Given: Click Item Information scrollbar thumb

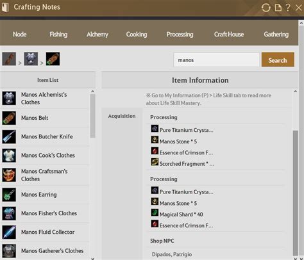Looking at the screenshot, I should [x=295, y=193].
